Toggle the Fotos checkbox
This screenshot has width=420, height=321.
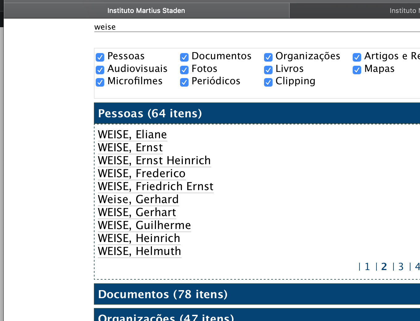point(184,70)
